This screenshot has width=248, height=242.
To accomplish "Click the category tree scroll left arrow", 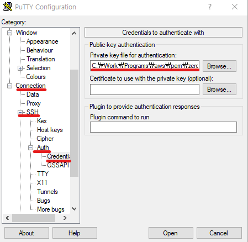I will coord(7,218).
